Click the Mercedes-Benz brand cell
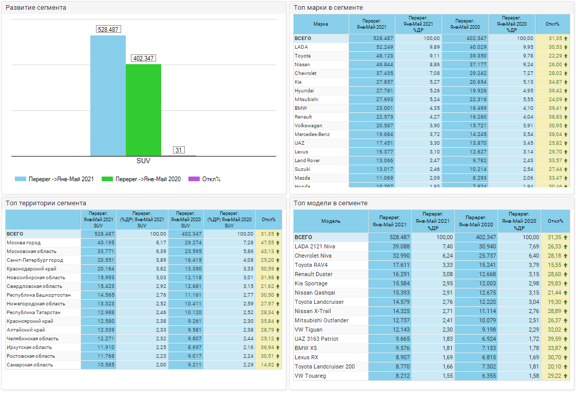Image resolution: width=576 pixels, height=407 pixels. point(312,134)
